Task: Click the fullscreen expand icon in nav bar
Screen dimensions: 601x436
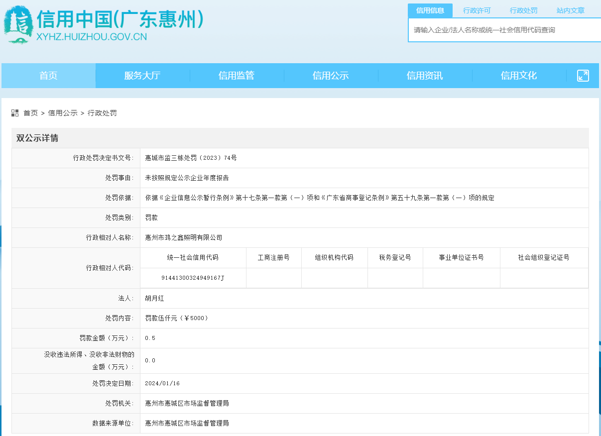Action: (x=583, y=76)
